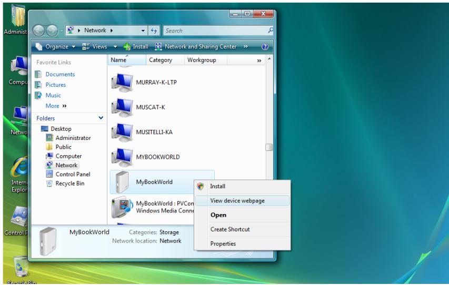The height and width of the screenshot is (285, 449).
Task: Click the refresh icon beside address bar
Action: point(154,30)
